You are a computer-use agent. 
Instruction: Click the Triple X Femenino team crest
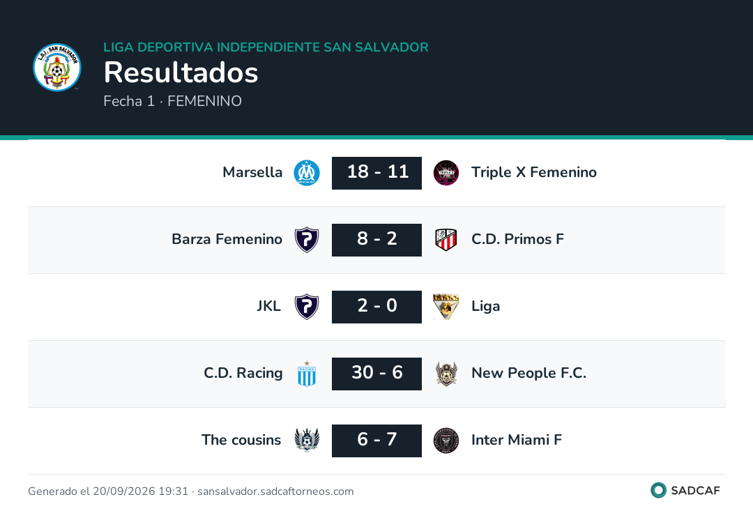point(446,173)
